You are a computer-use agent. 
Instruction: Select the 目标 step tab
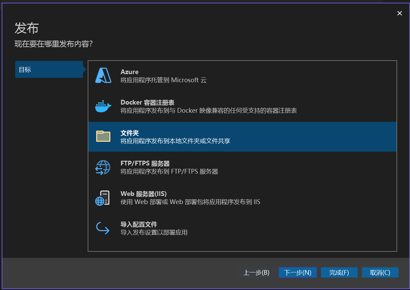click(x=49, y=70)
